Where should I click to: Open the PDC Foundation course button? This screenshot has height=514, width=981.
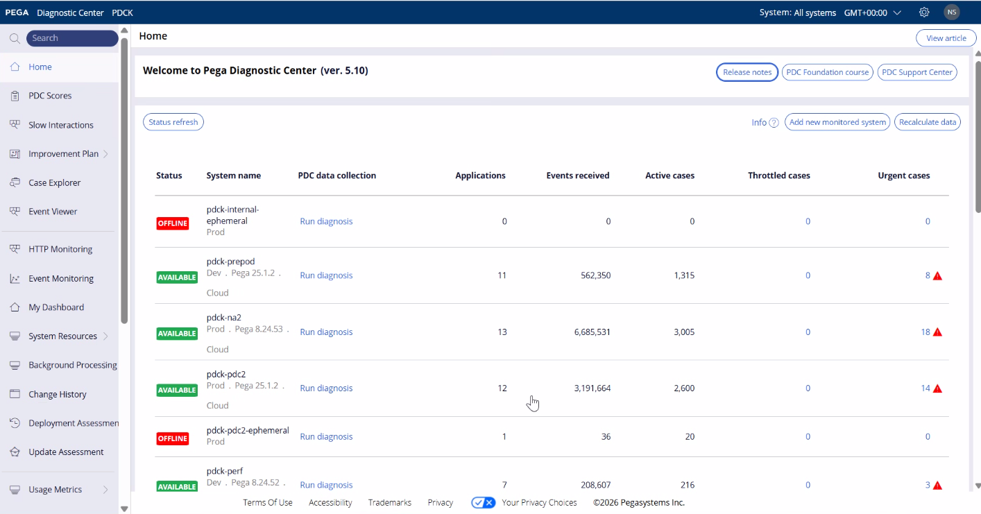[828, 72]
